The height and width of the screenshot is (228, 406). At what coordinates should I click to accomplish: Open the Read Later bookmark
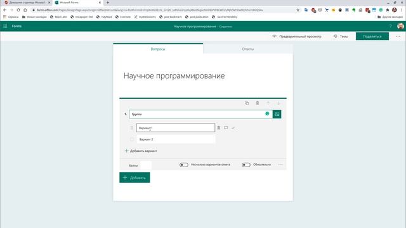58,17
